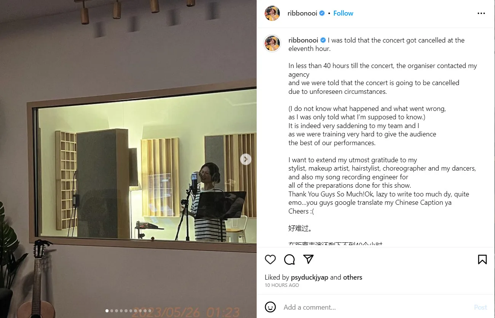Open the 10 HOURS AGO timestamp link
The width and height of the screenshot is (495, 318).
pos(282,285)
